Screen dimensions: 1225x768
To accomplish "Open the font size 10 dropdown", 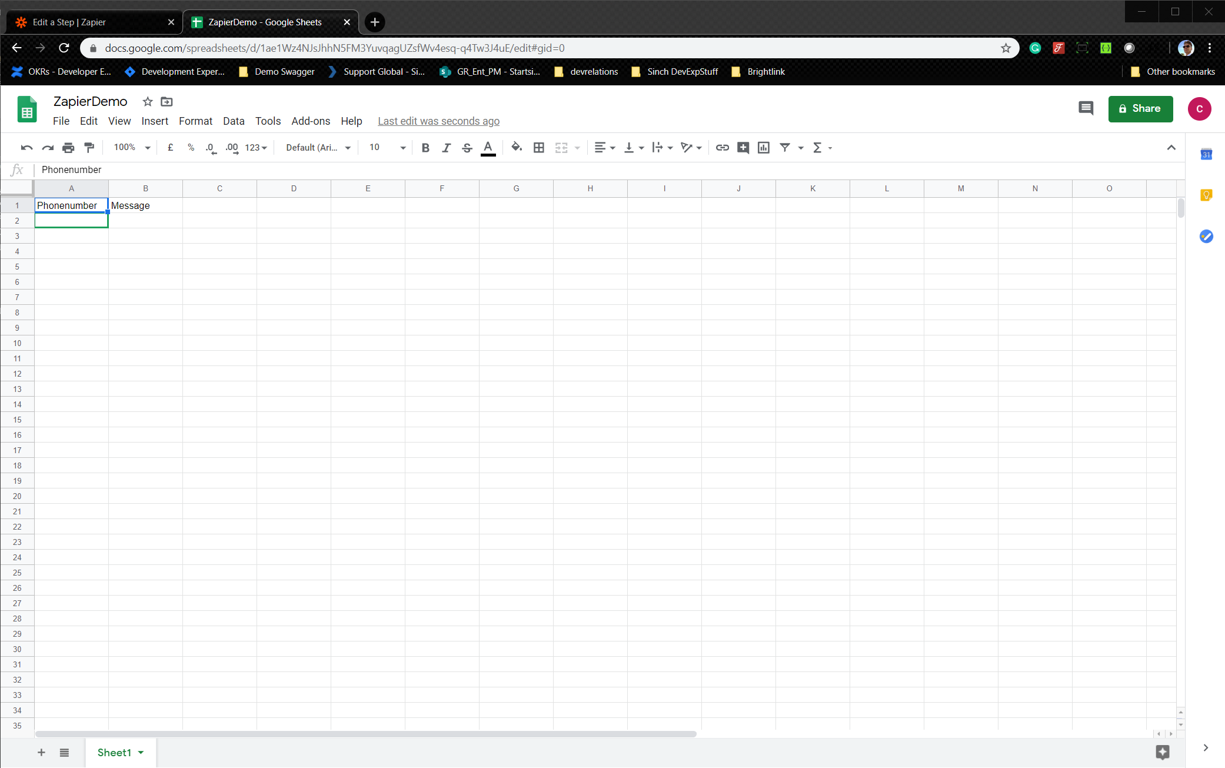I will point(387,148).
